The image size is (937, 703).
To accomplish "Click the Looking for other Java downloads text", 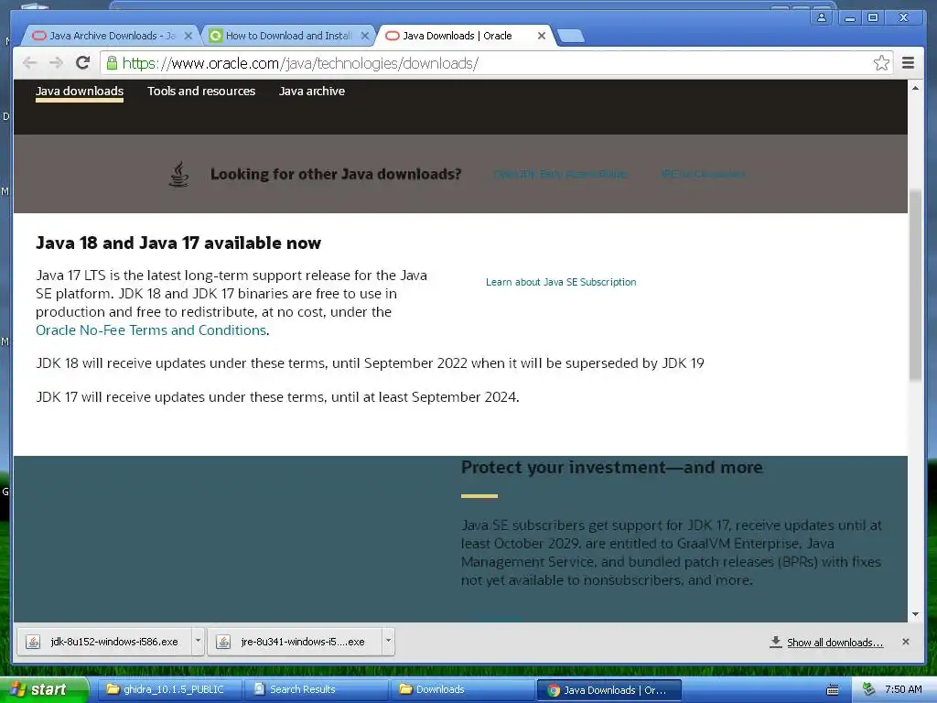I will coord(336,174).
